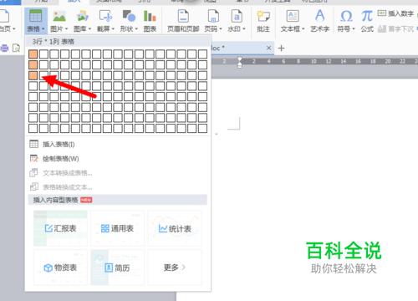Screen dimensions: 418x301
Task: Insert 艺术字 word art
Action: 320,20
